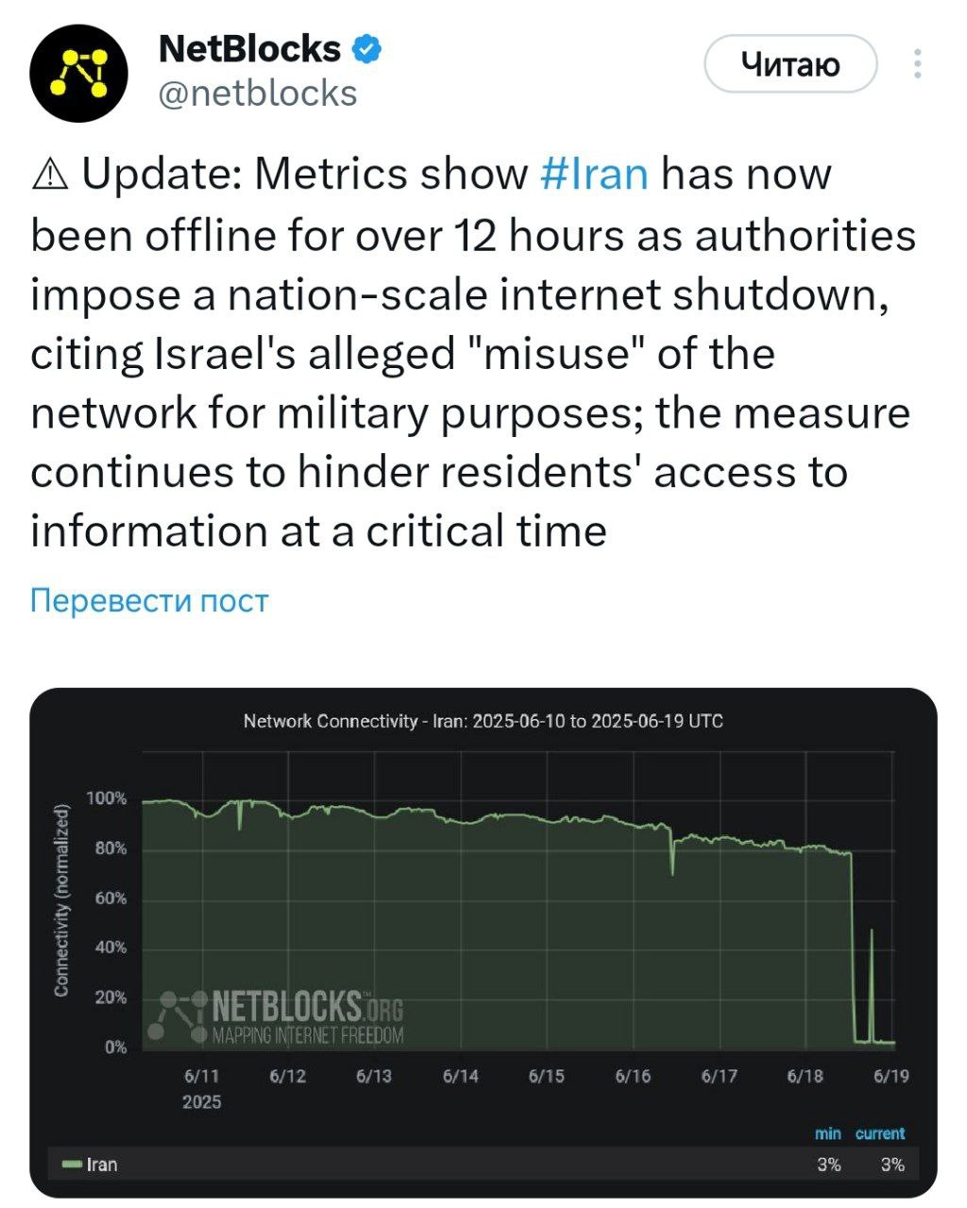Click the chart title Network Connectivity - Iran
967x1208 pixels.
[x=483, y=721]
